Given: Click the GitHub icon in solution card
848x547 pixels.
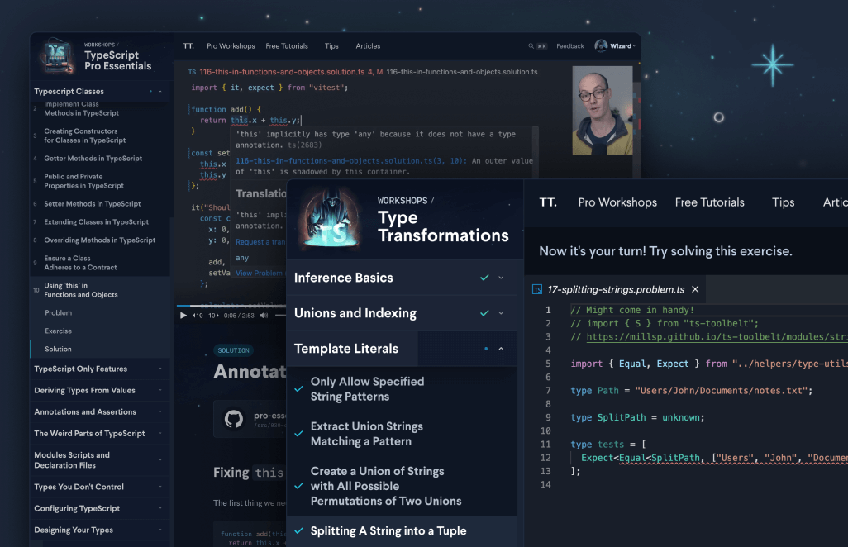Looking at the screenshot, I should coord(234,419).
